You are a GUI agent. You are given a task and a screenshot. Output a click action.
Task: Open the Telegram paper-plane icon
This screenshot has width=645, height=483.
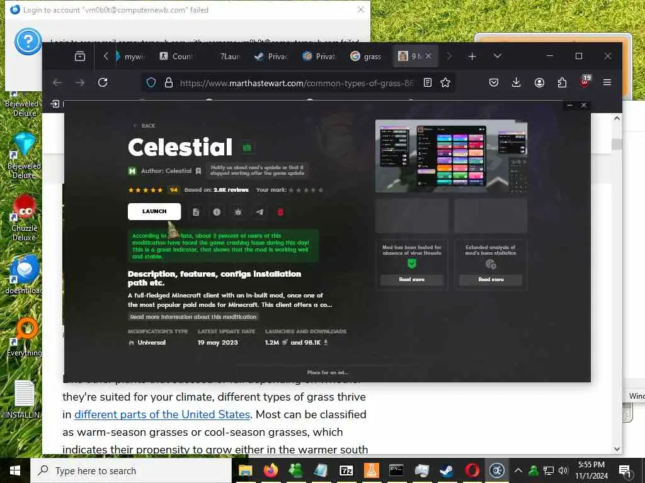pos(260,212)
